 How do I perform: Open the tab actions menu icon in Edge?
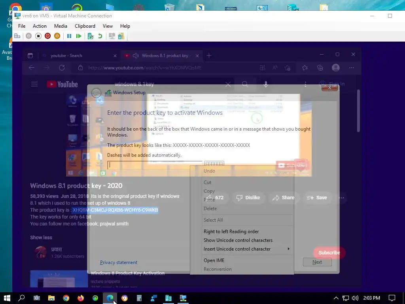tap(30, 55)
